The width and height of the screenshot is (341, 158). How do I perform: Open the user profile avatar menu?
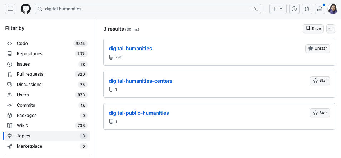(333, 9)
